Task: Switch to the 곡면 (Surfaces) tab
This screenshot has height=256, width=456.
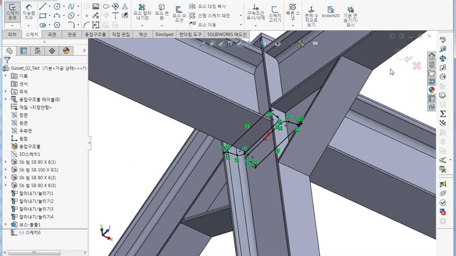Action: 52,34
